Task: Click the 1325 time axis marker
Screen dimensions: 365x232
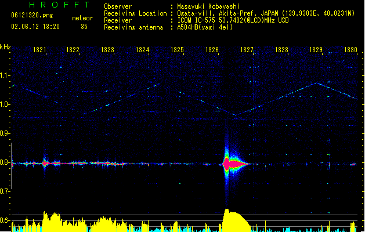Action: point(177,49)
